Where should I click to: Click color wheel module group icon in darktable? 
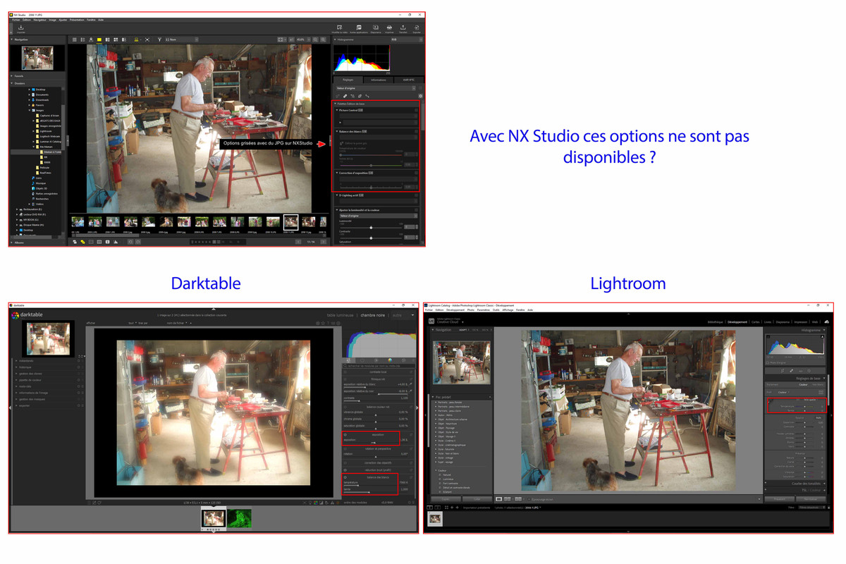(390, 360)
